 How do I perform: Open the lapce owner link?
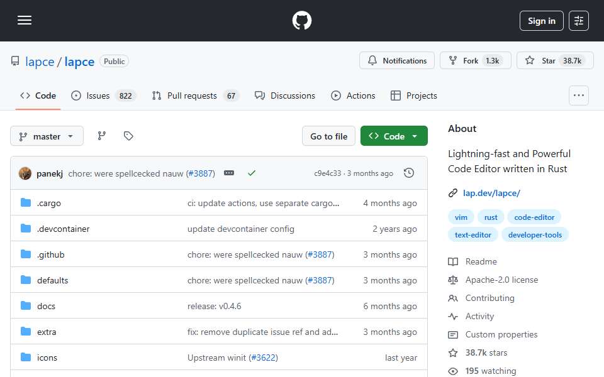click(40, 62)
